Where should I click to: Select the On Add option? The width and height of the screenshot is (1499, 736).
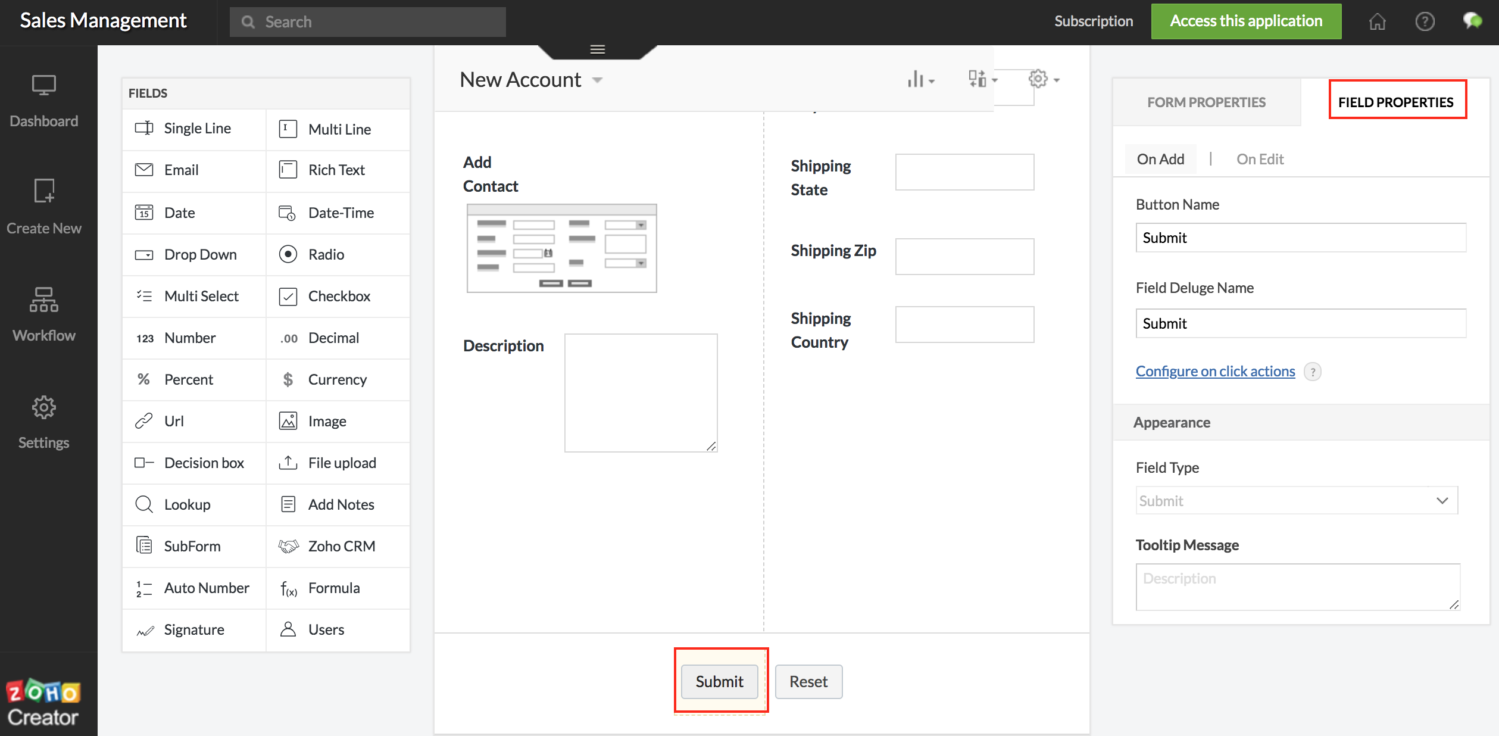pos(1160,159)
